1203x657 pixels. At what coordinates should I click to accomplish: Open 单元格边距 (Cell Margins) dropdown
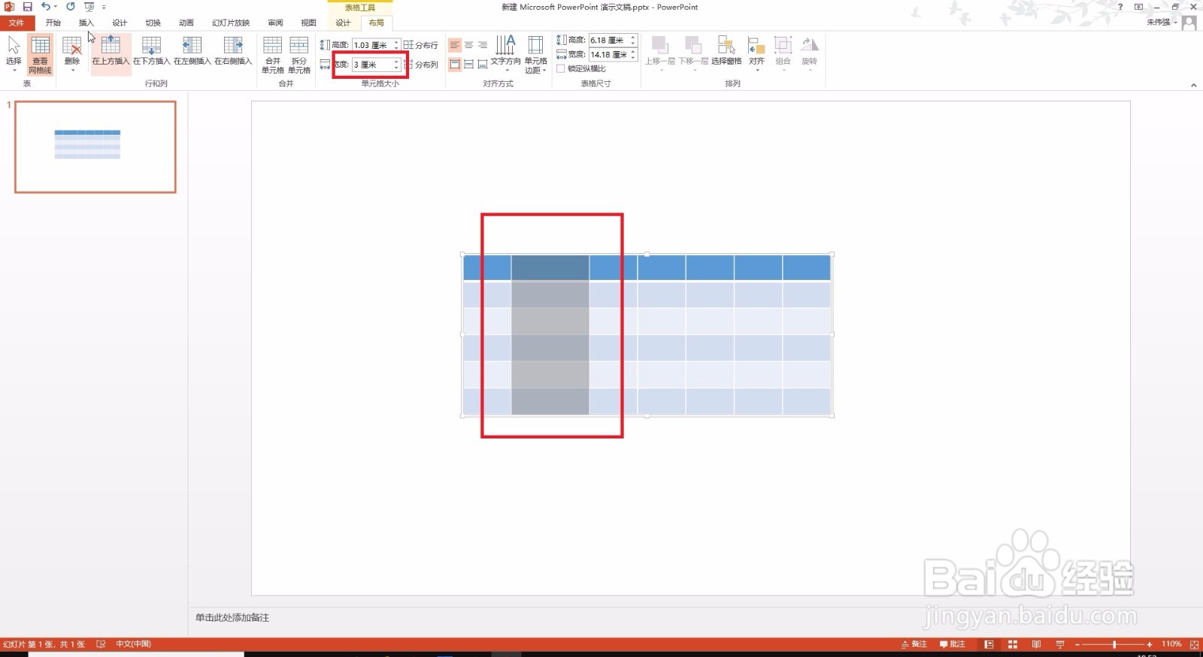pyautogui.click(x=535, y=54)
